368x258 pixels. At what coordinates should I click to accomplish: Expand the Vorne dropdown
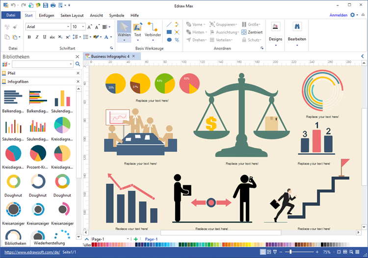pos(205,25)
